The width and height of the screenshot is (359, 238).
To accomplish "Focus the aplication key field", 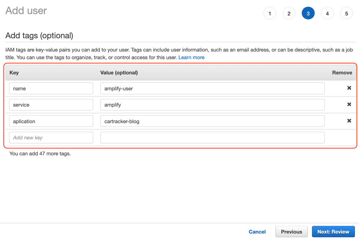I will pyautogui.click(x=51, y=121).
